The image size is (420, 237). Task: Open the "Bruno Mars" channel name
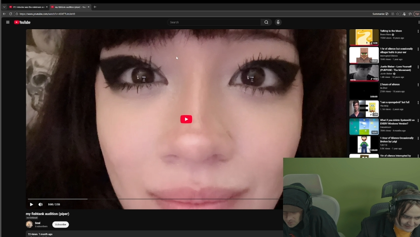coord(385,35)
